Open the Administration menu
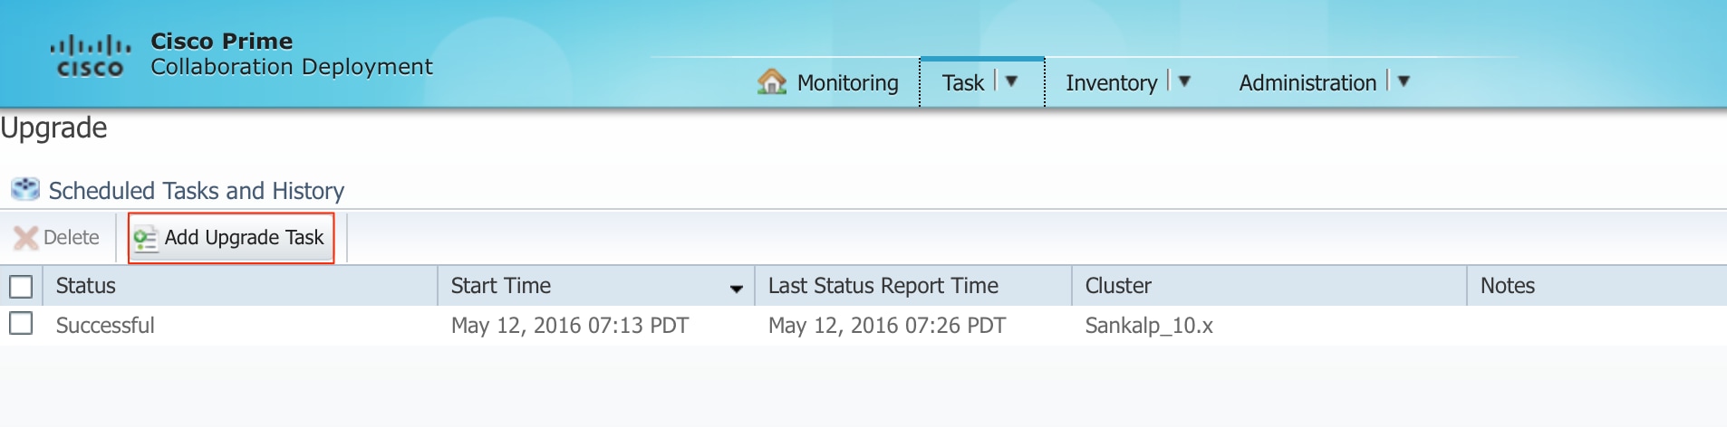This screenshot has width=1727, height=427. coord(1307,83)
